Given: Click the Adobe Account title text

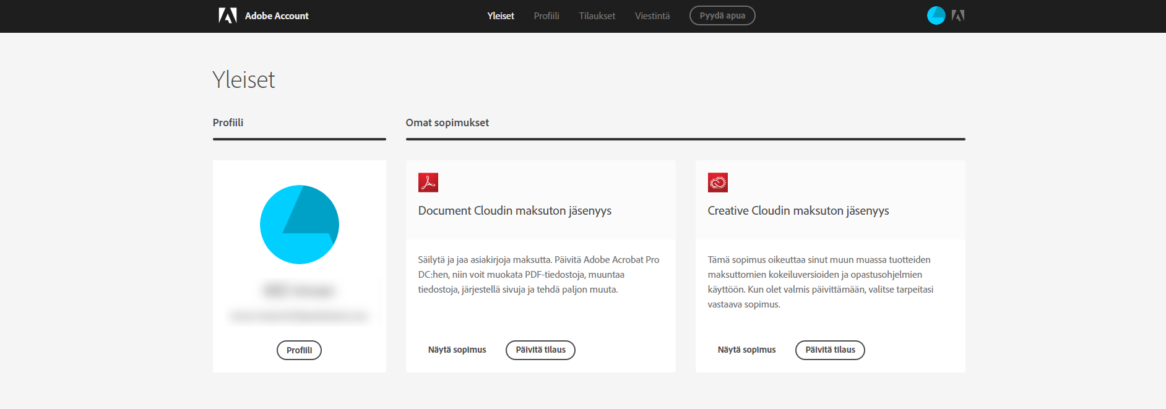Looking at the screenshot, I should point(277,16).
